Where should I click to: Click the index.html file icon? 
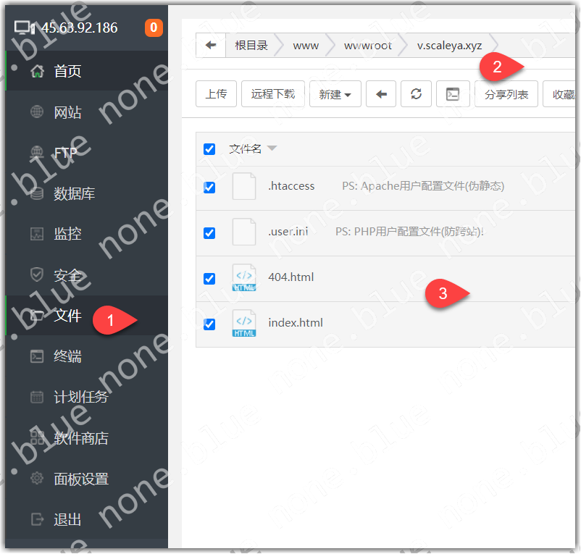click(244, 323)
